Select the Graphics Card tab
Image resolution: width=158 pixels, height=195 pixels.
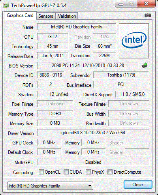(x=20, y=15)
